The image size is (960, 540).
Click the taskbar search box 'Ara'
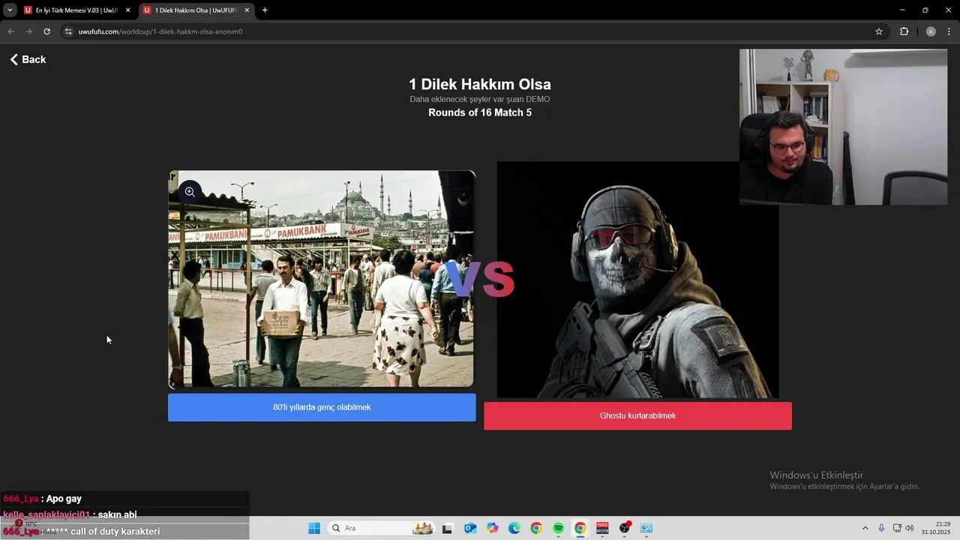pyautogui.click(x=381, y=528)
